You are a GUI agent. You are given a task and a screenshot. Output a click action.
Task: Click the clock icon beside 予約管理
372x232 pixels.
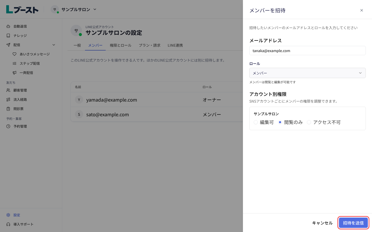pyautogui.click(x=8, y=126)
